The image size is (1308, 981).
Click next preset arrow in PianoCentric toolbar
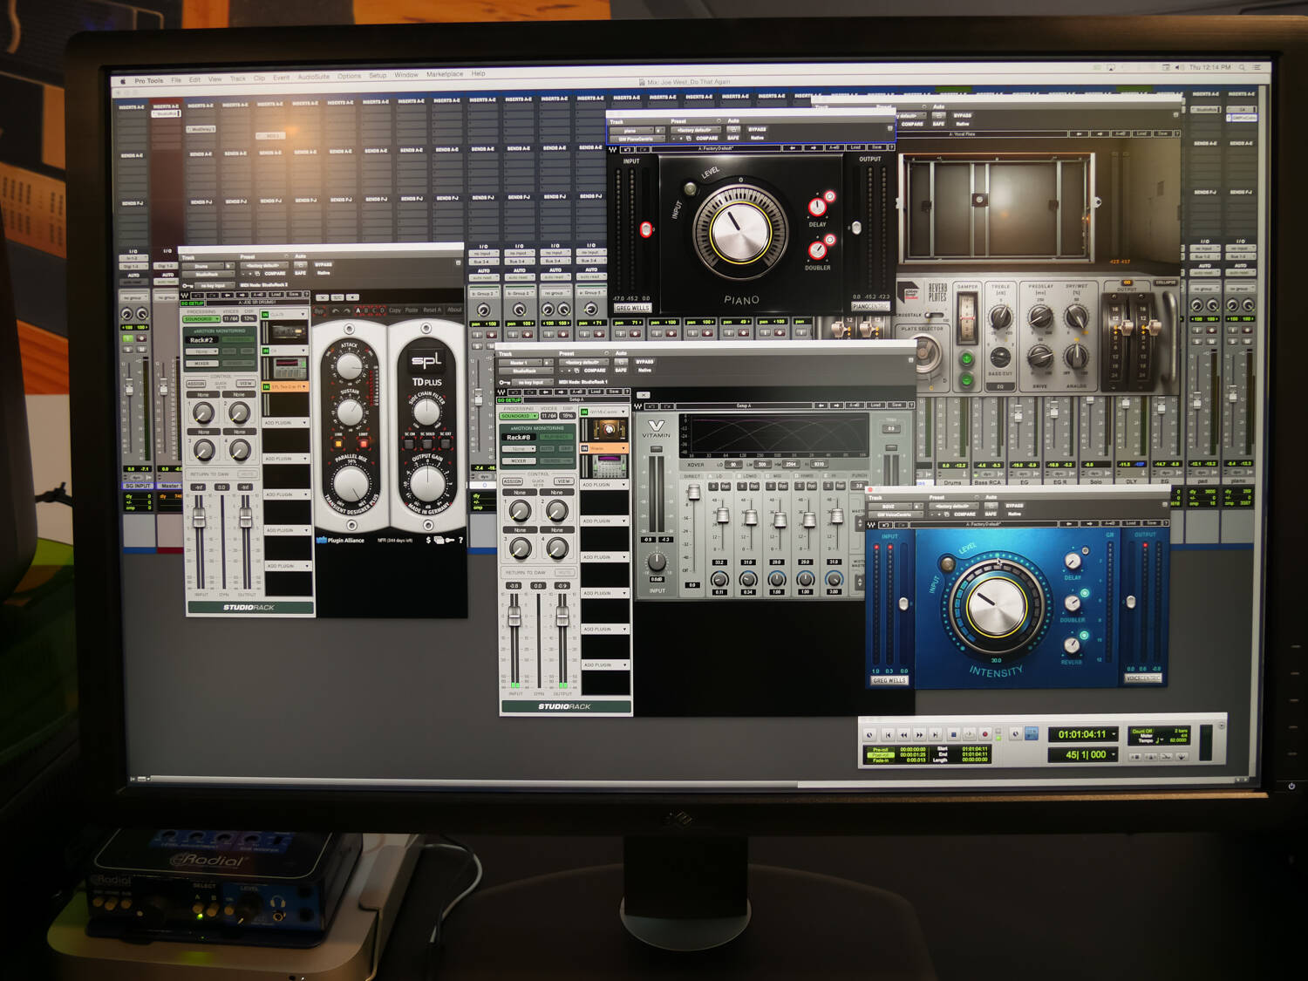[x=813, y=147]
